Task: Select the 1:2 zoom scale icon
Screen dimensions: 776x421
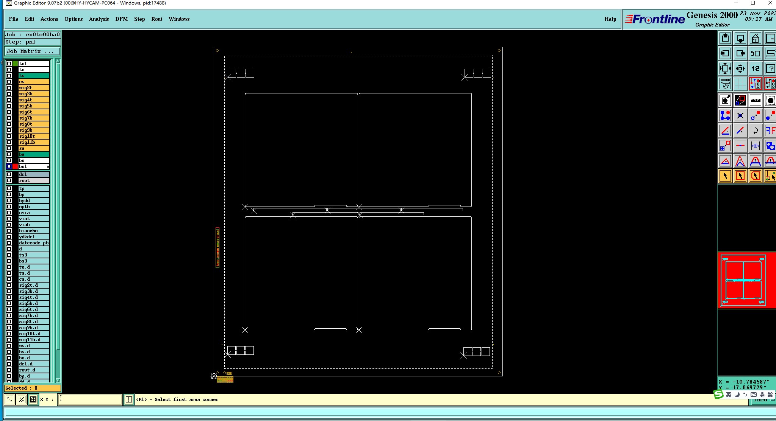Action: pyautogui.click(x=755, y=68)
